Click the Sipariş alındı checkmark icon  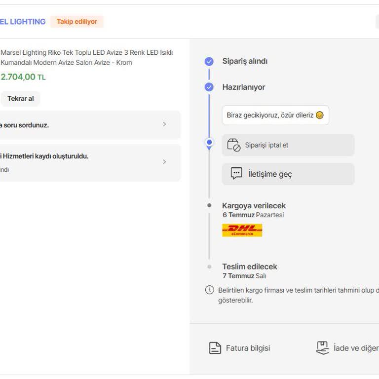point(209,61)
